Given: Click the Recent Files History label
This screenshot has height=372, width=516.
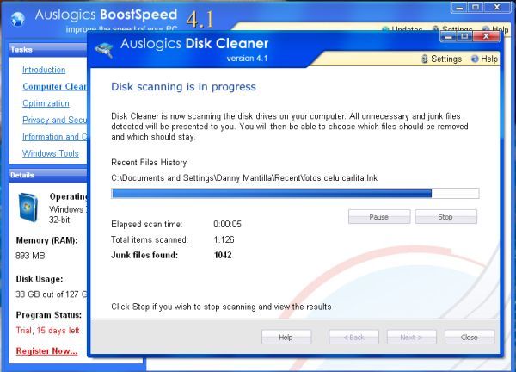Looking at the screenshot, I should click(149, 163).
